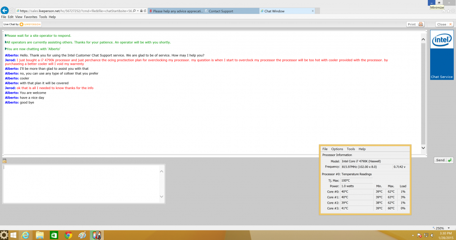Viewport: 456px width, 240px height.
Task: Click the Live Chat by LivePerson logo
Action: click(22, 24)
